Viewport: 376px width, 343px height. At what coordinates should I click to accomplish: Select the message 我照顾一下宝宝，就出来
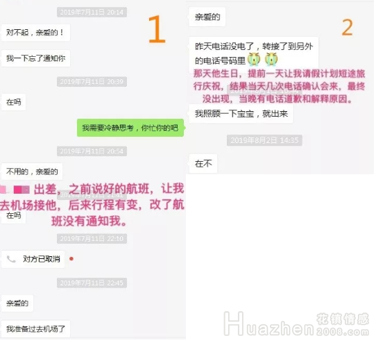point(241,114)
